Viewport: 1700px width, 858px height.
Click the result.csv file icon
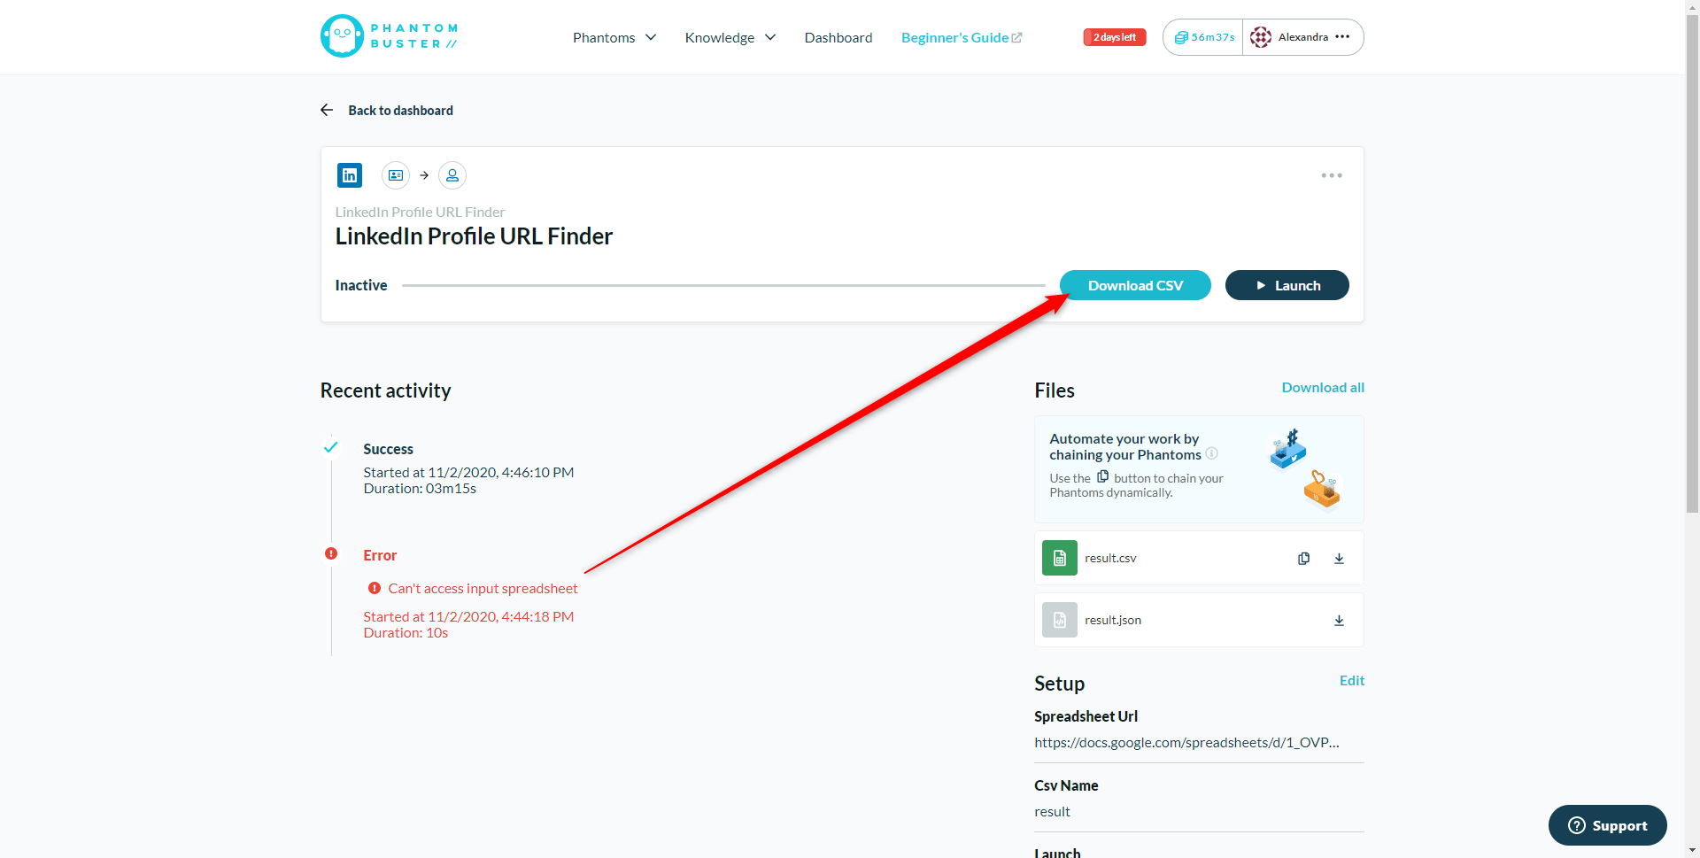(1060, 558)
